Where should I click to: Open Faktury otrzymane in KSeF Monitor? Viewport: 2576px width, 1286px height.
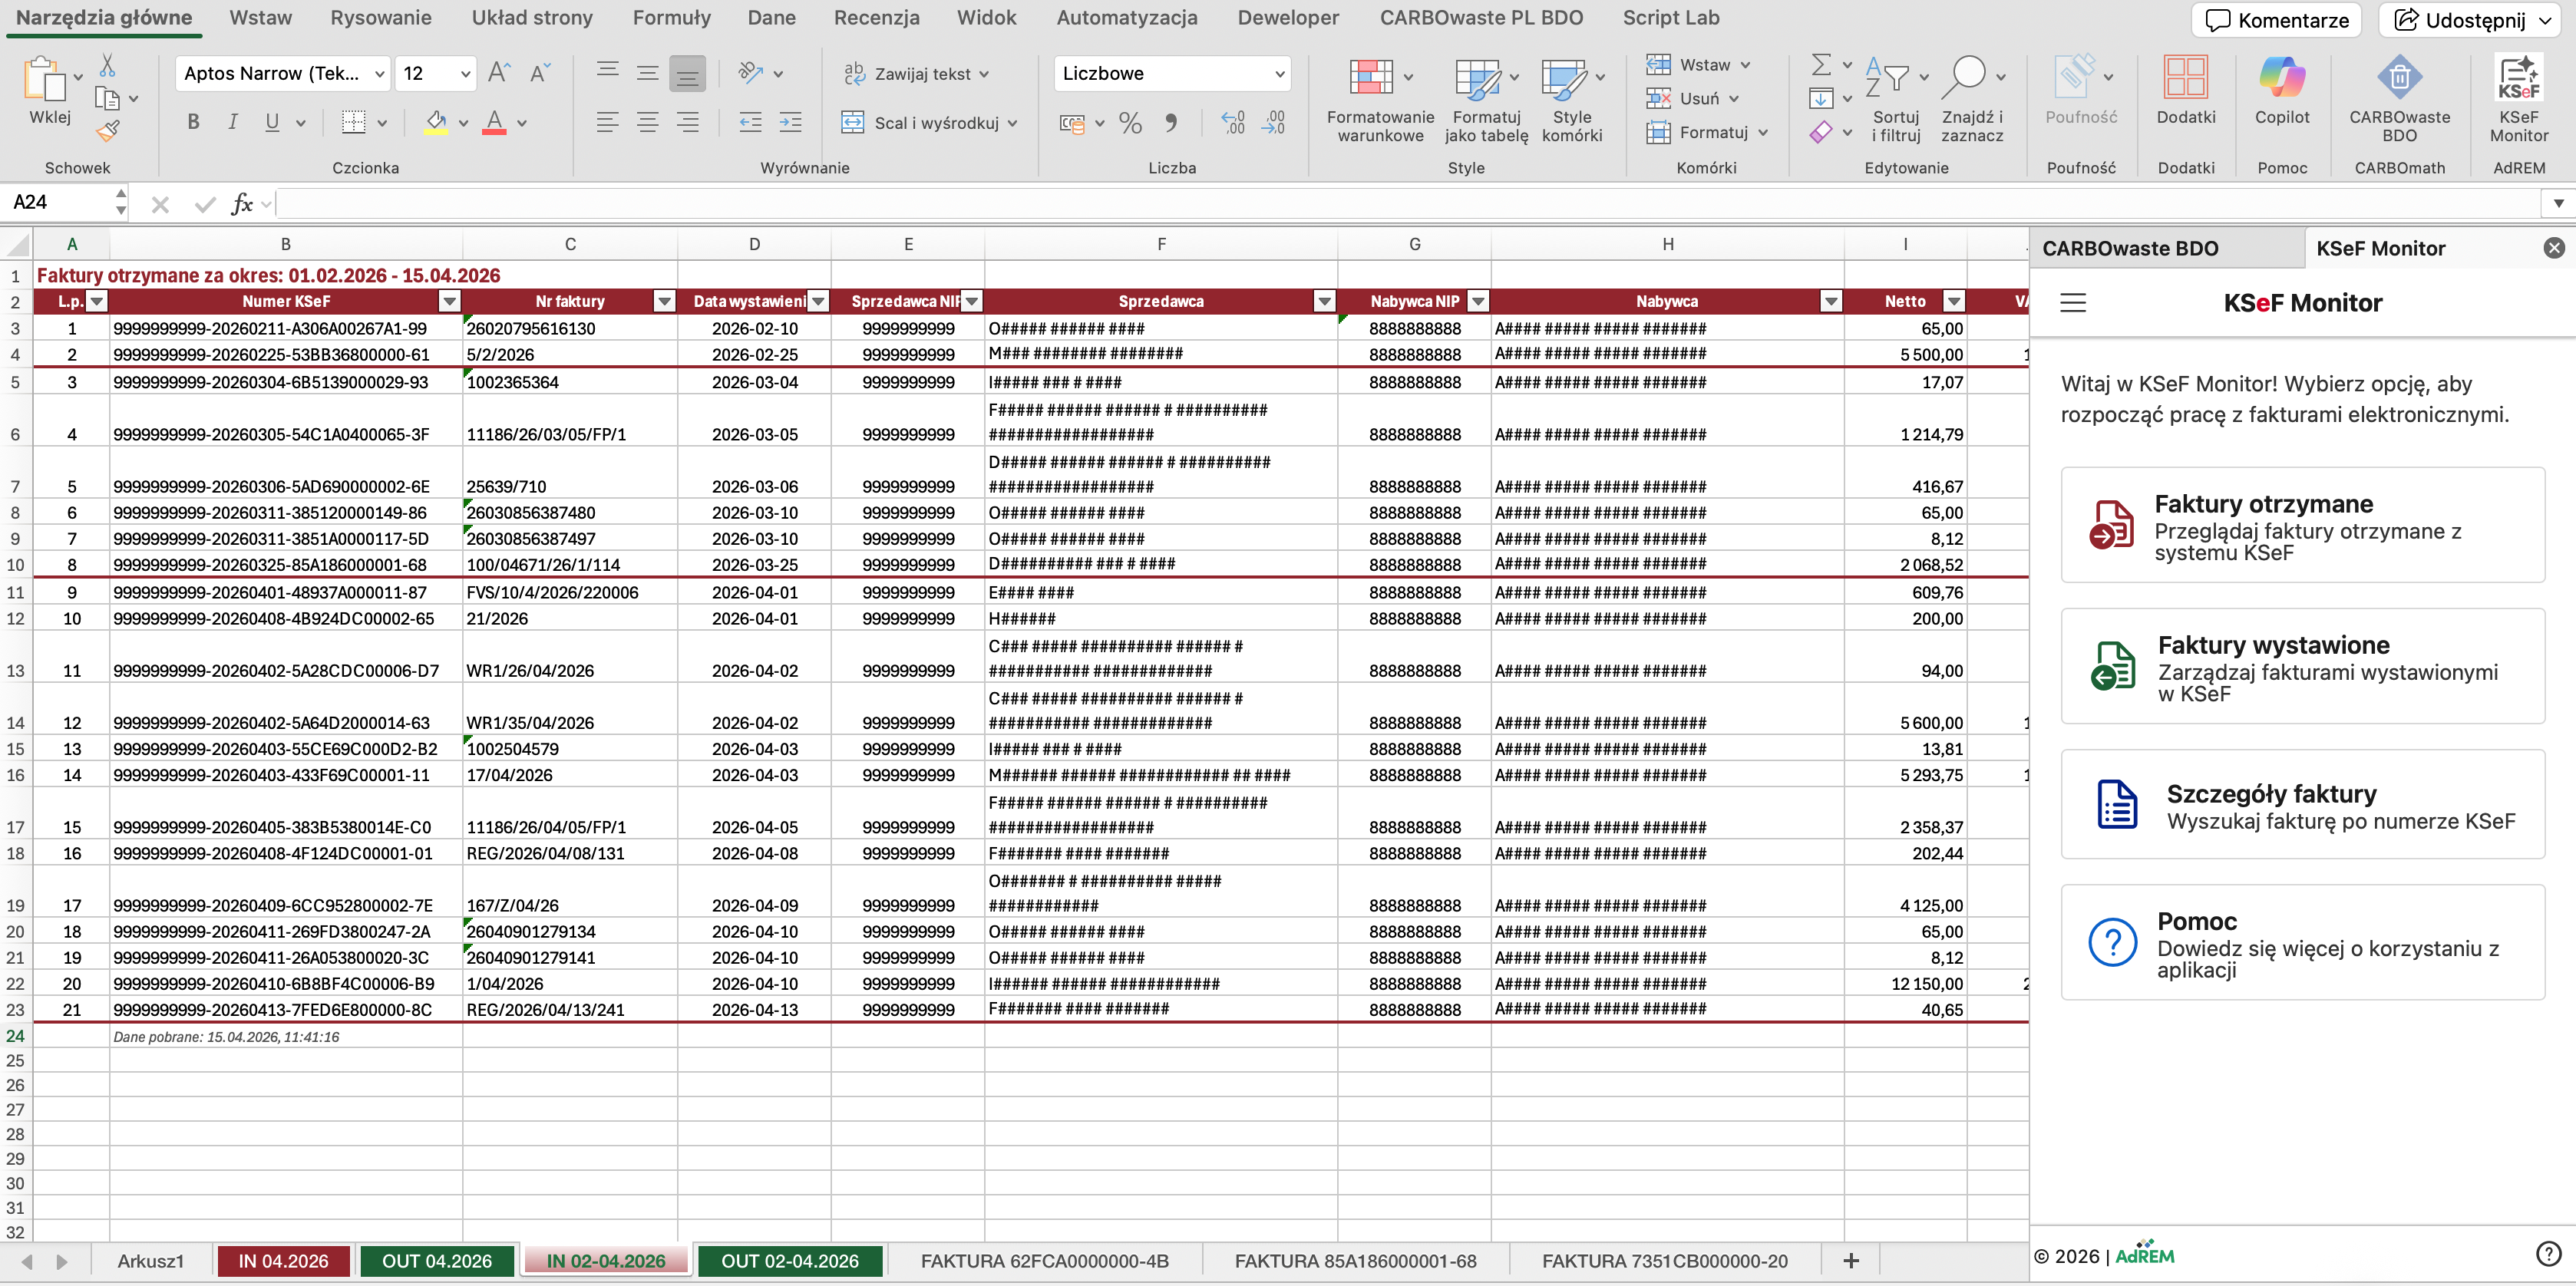(x=2302, y=525)
